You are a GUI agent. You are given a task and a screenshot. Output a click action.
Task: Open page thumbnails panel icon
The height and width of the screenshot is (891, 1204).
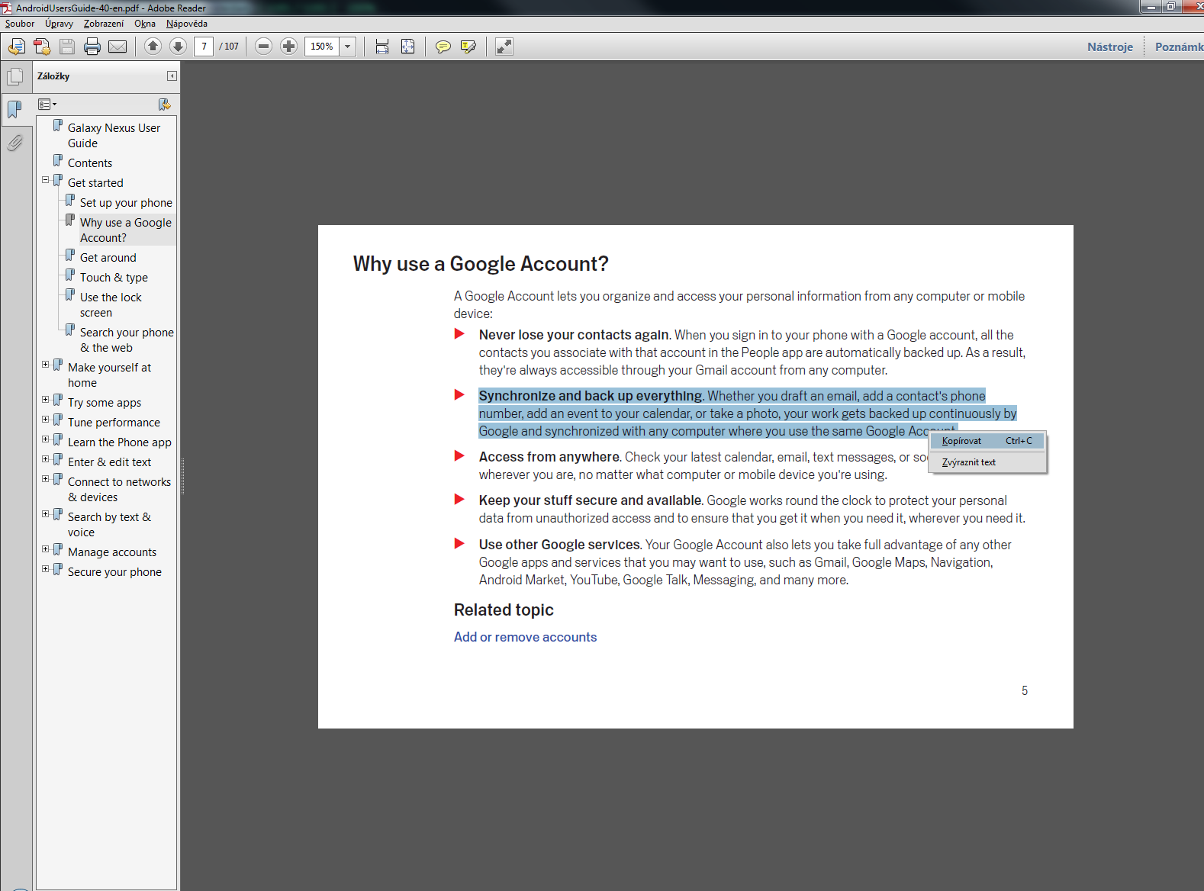[14, 77]
